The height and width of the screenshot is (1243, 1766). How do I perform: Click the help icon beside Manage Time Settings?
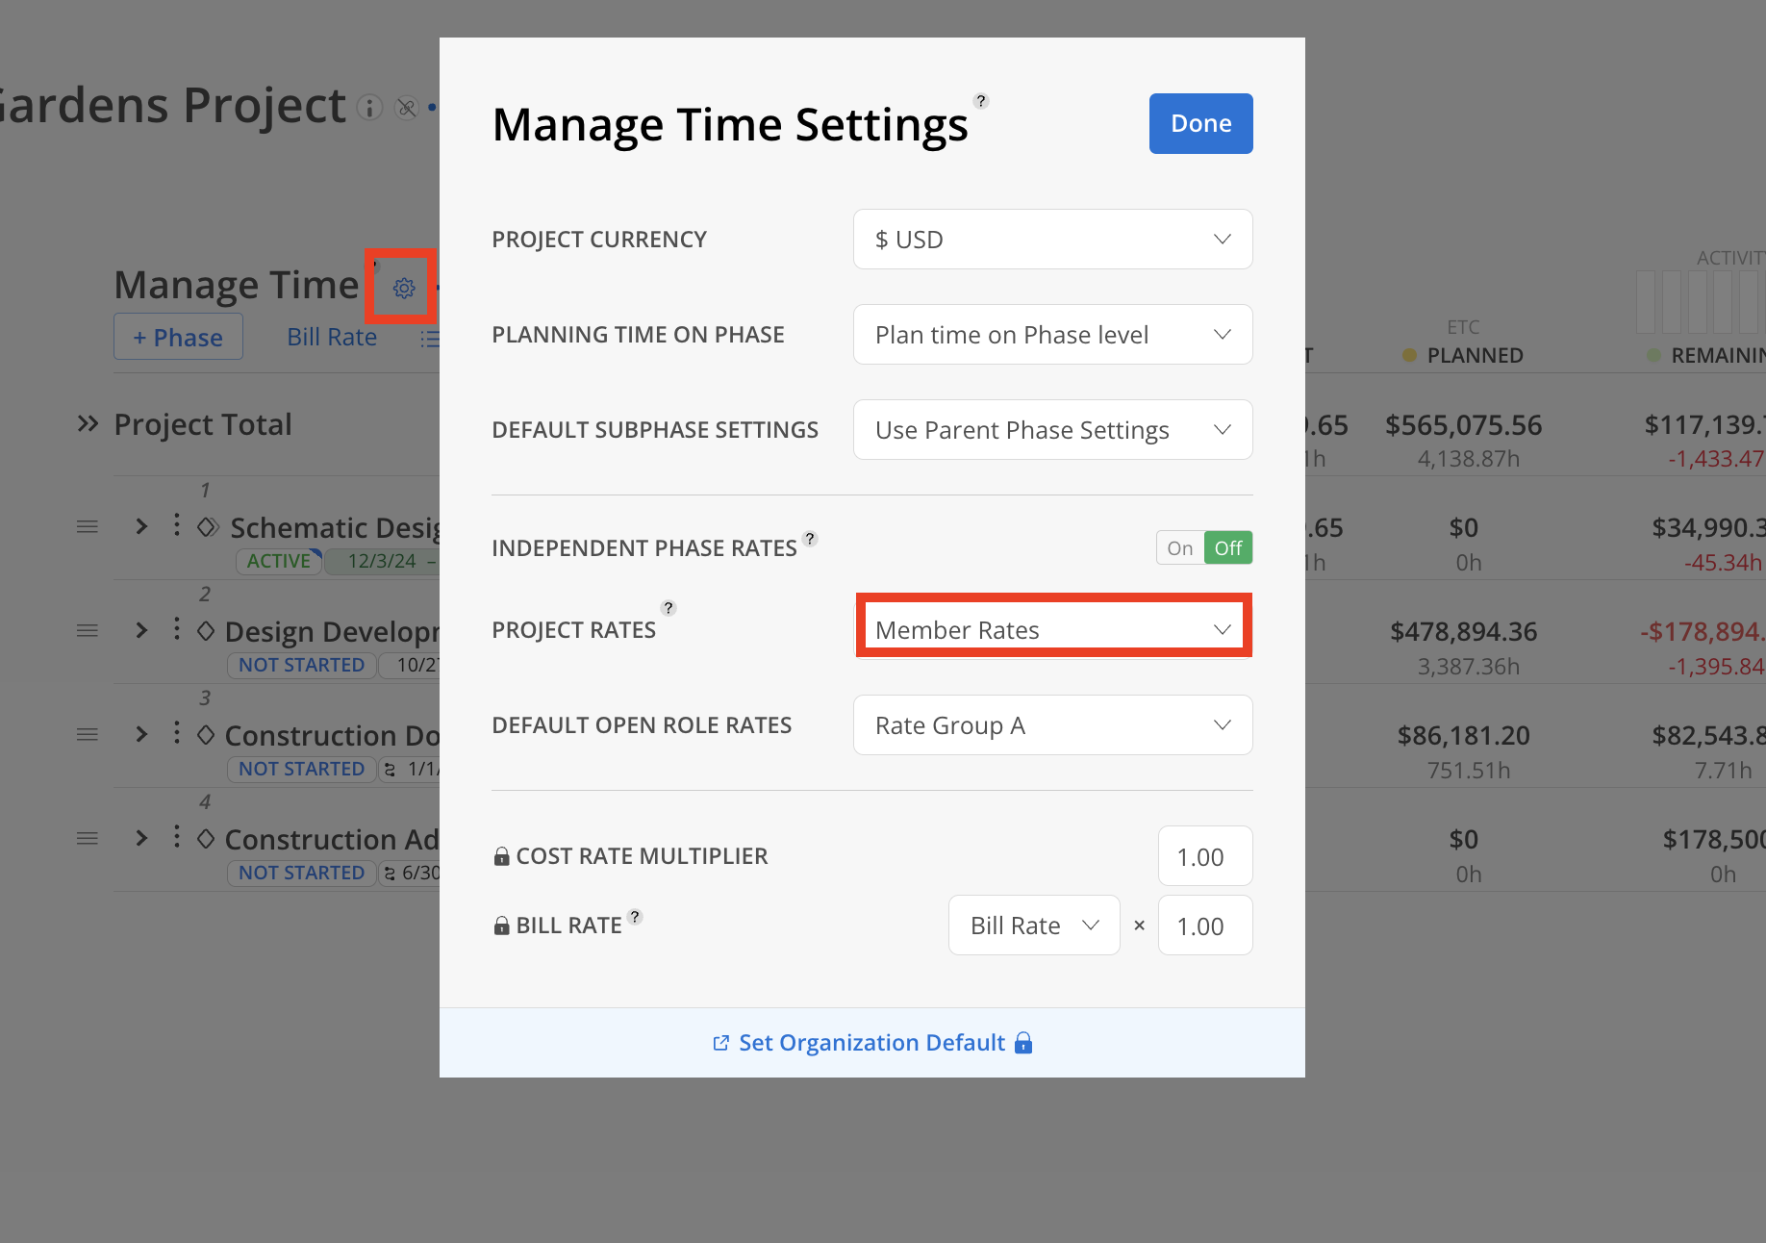coord(981,101)
